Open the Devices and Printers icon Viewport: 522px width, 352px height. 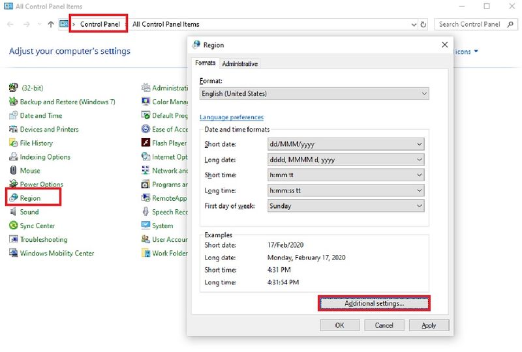[14, 129]
